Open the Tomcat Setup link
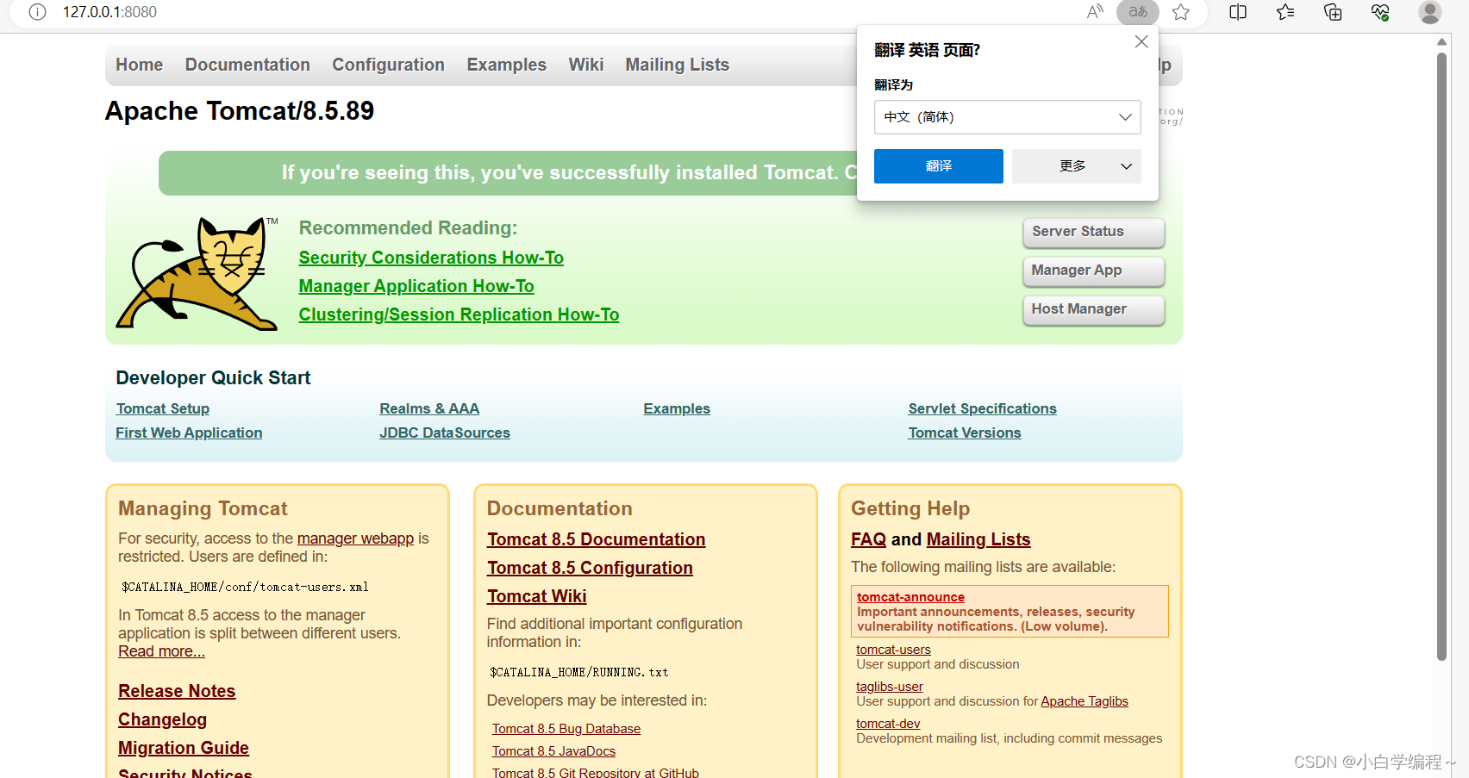This screenshot has height=778, width=1469. pos(163,408)
